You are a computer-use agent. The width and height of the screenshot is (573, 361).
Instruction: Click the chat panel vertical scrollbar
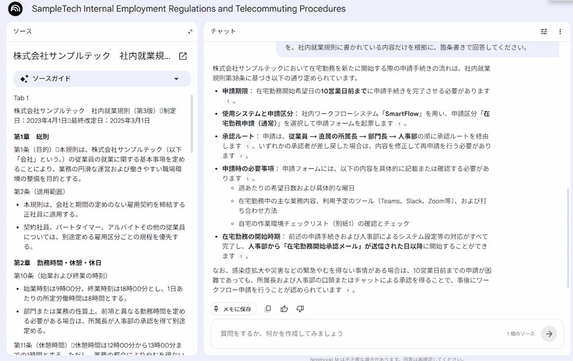(567, 237)
